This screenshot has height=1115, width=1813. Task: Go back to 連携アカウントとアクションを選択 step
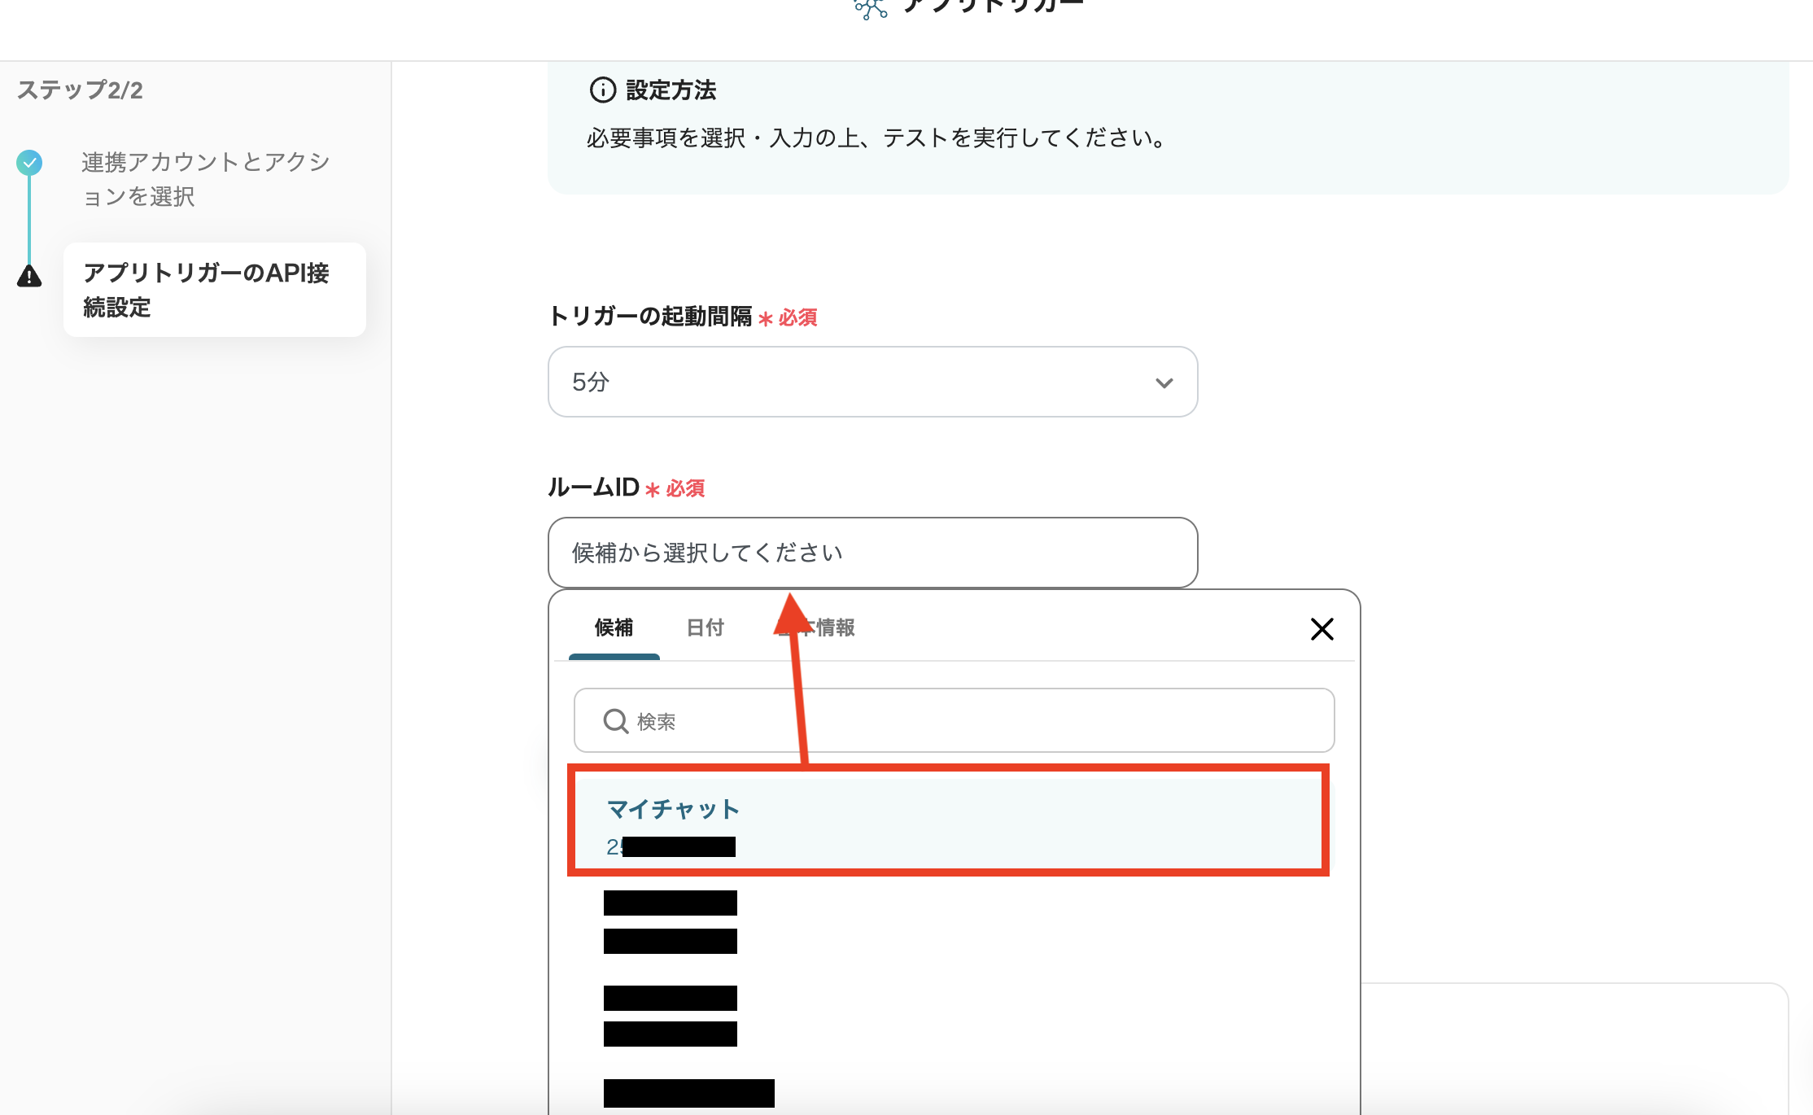point(205,179)
